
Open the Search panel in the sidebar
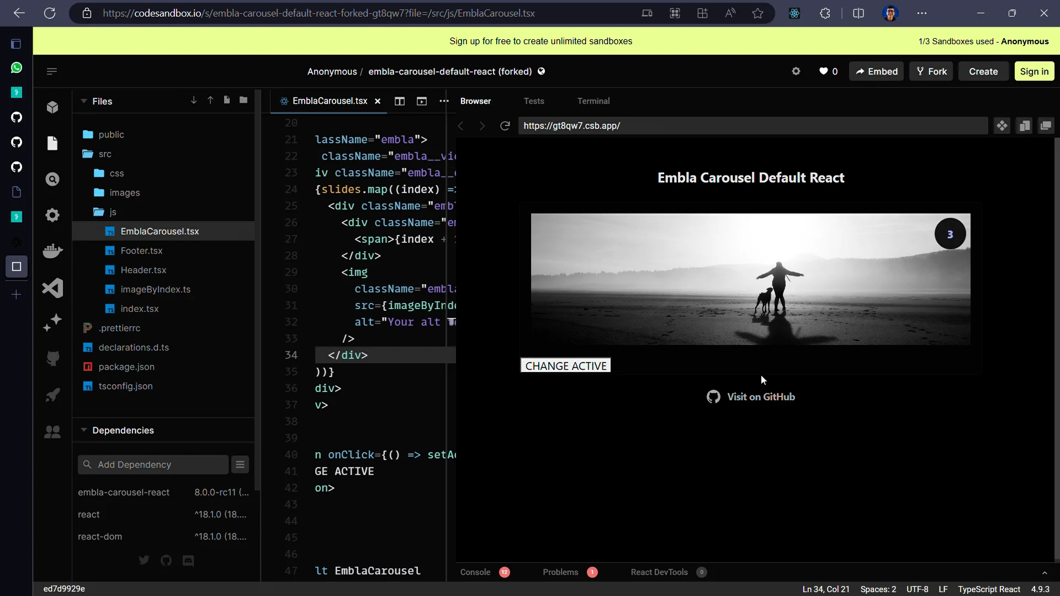[x=52, y=179]
